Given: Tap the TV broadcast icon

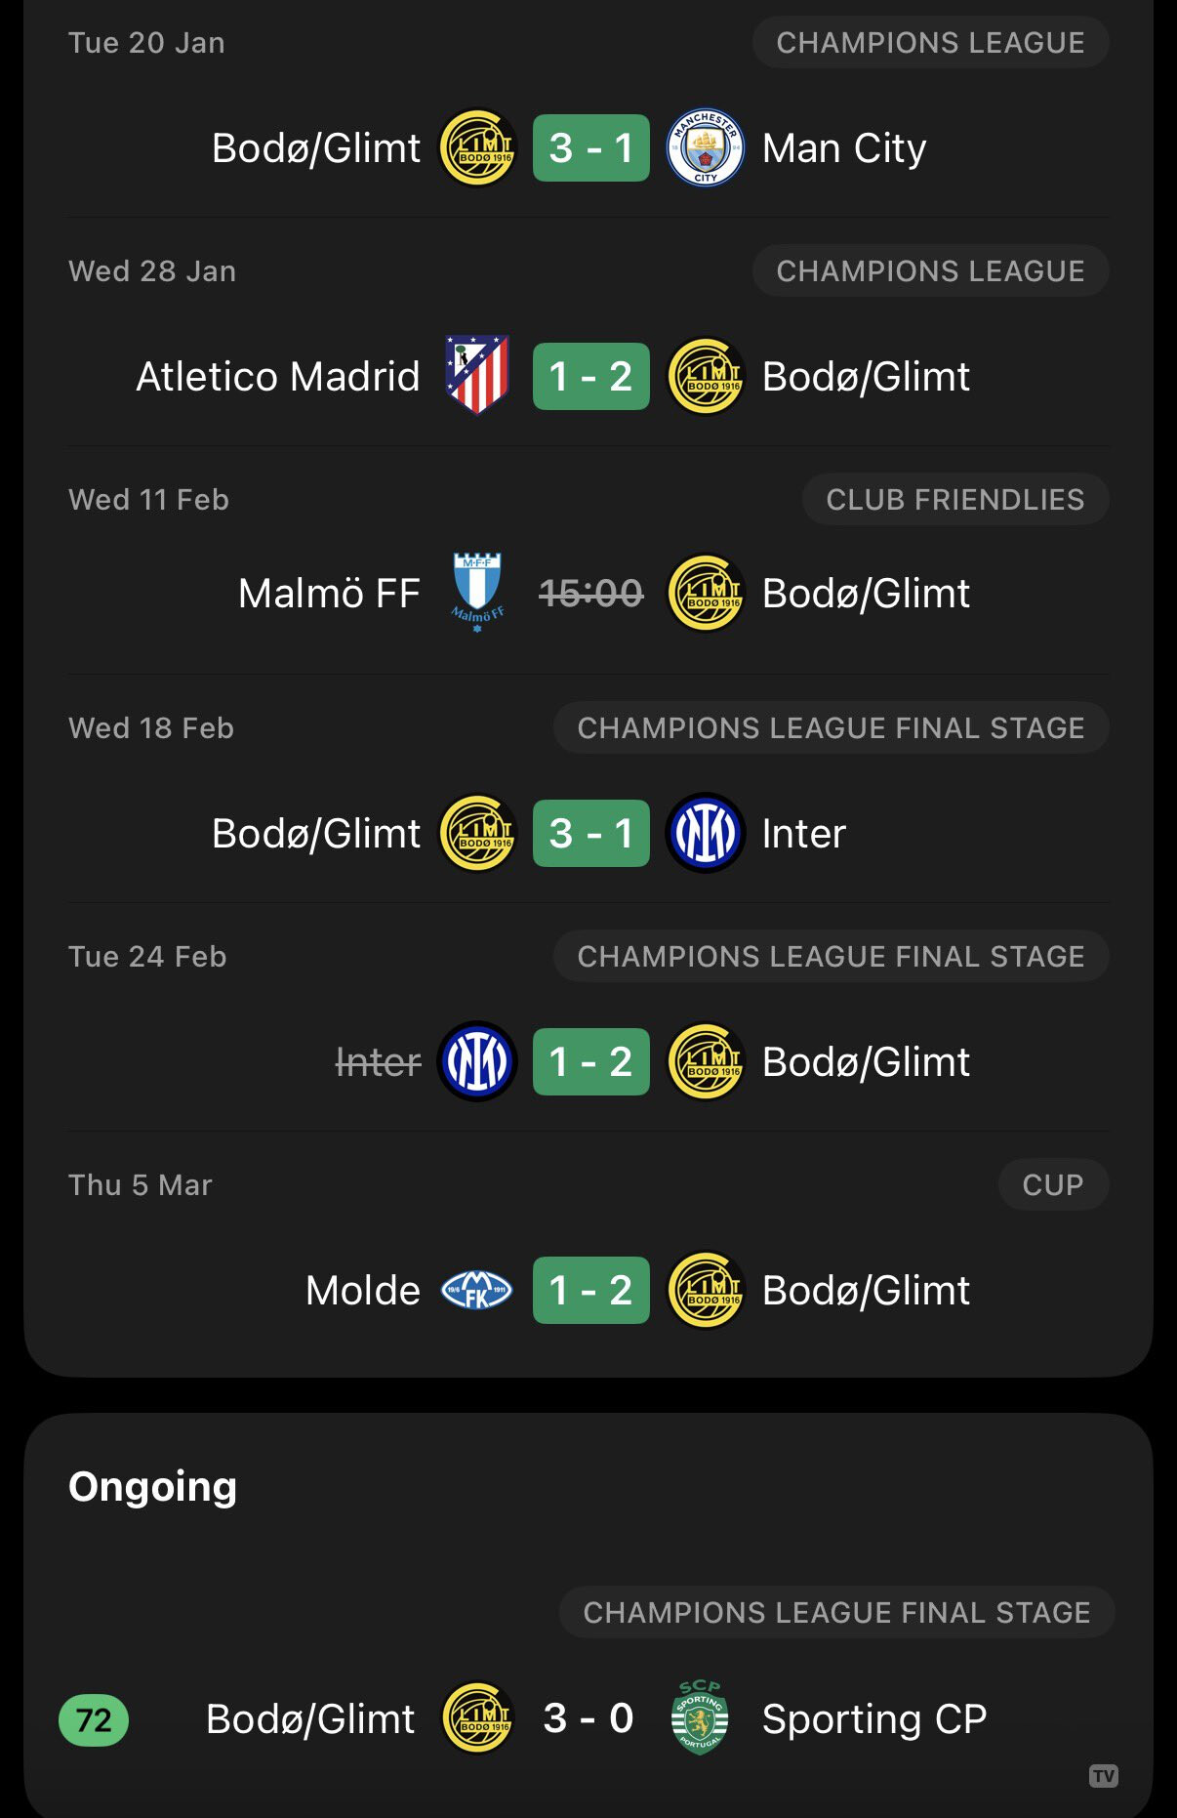Looking at the screenshot, I should [1104, 1776].
